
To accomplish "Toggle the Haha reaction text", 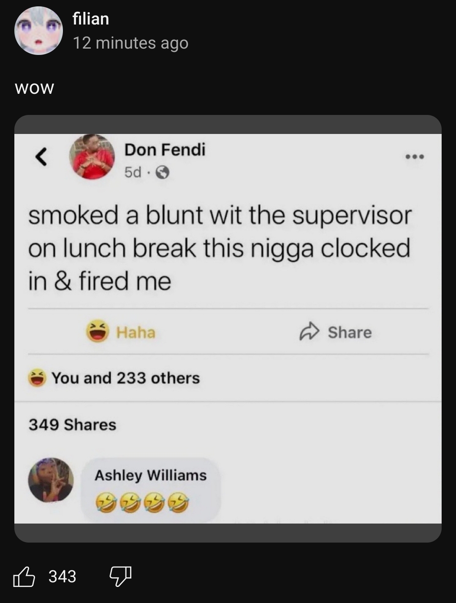I will (136, 332).
